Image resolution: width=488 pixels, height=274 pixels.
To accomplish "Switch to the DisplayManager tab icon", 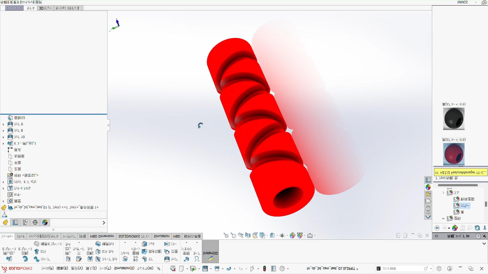I will coord(45,222).
